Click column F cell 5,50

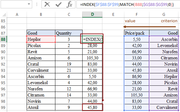click(137, 39)
